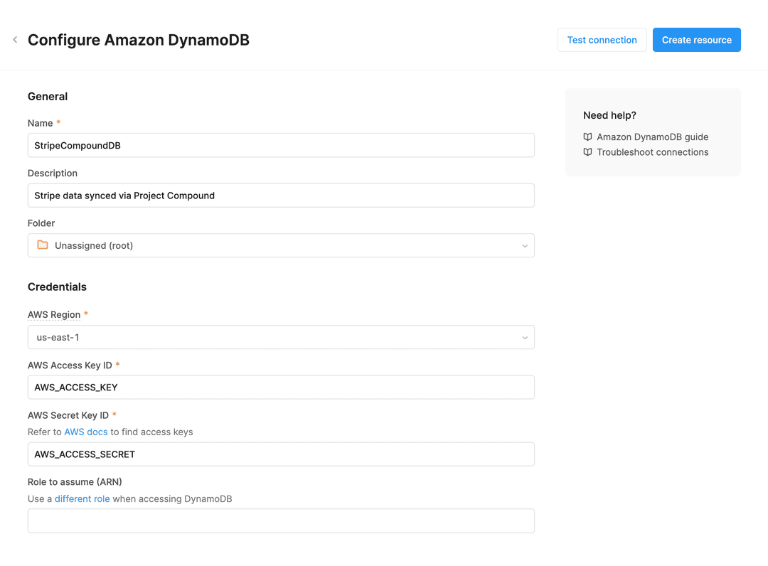The height and width of the screenshot is (566, 768).
Task: Click the General section heading
Action: click(x=48, y=97)
